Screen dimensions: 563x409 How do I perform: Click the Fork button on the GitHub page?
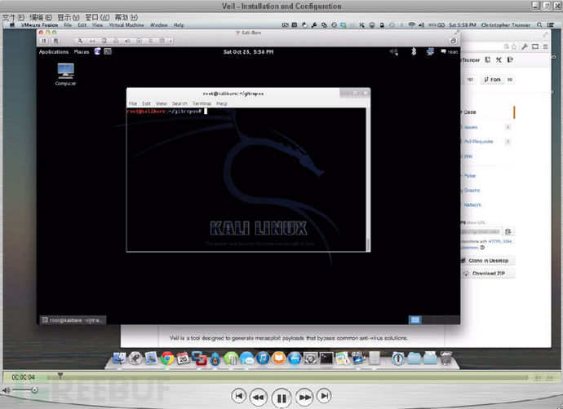pos(493,80)
